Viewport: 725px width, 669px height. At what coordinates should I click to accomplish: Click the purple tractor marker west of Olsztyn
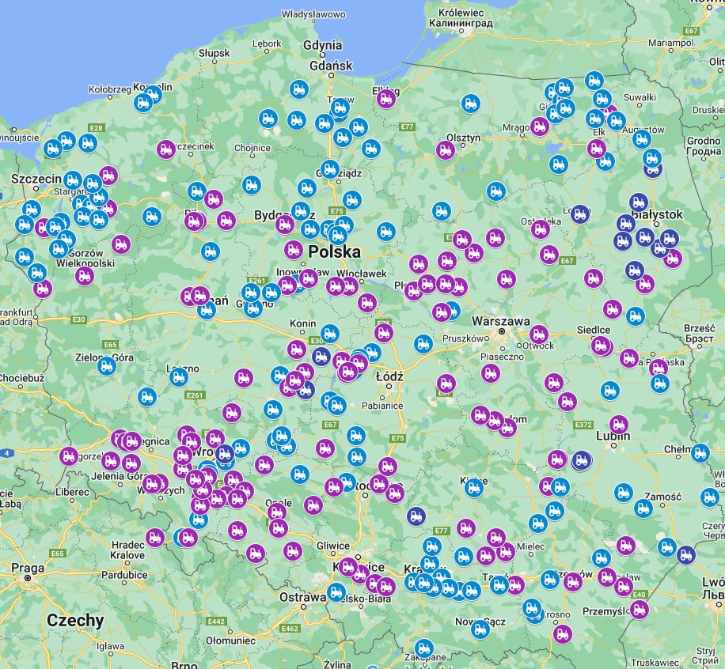(446, 150)
